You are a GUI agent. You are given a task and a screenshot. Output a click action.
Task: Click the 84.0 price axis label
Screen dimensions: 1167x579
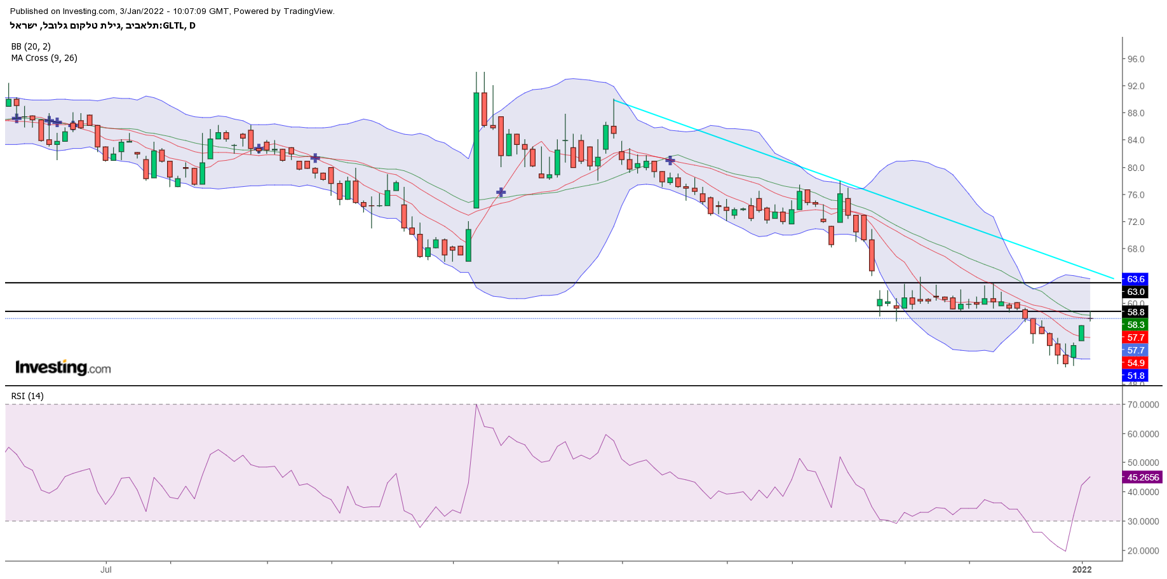pyautogui.click(x=1136, y=140)
